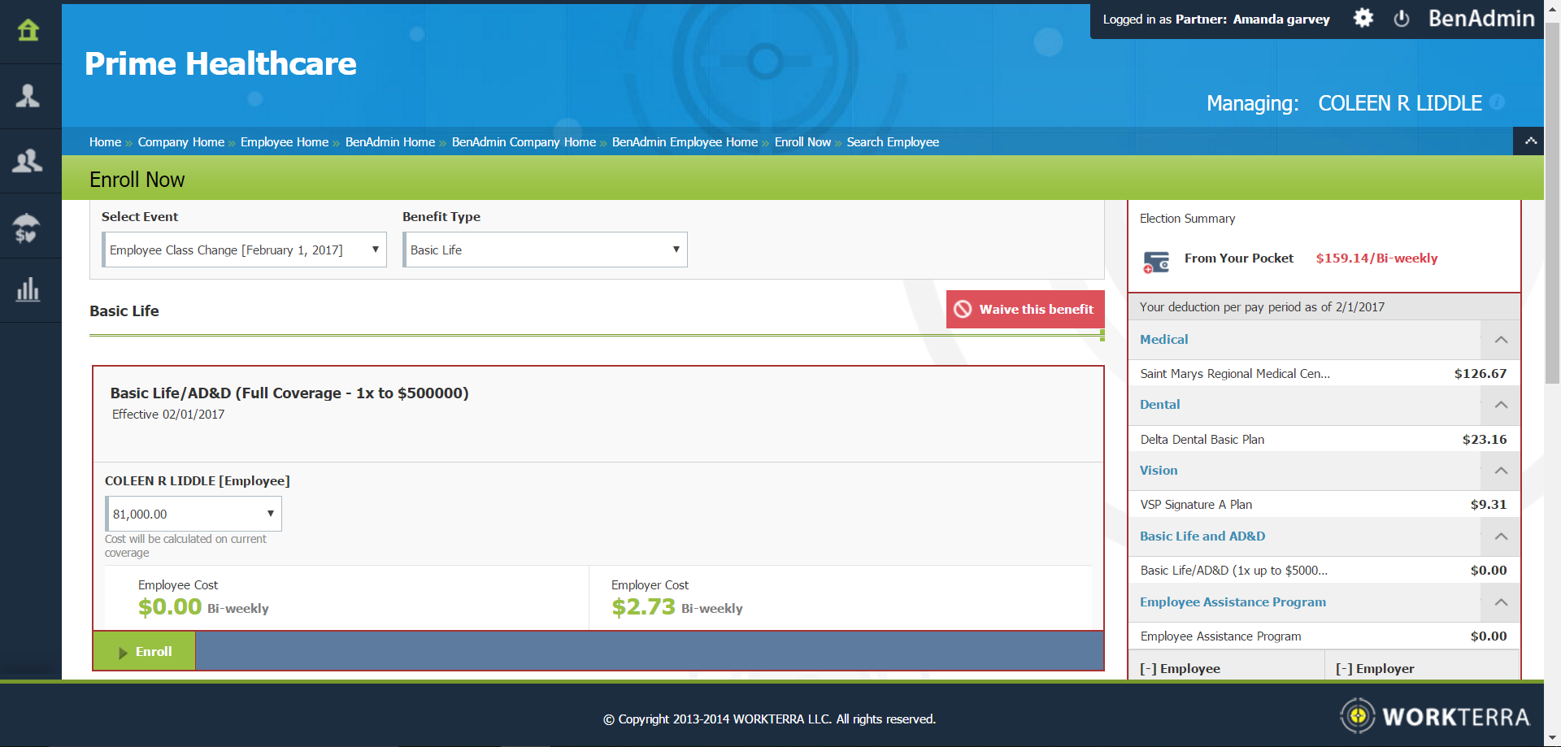Go to BenAdmin Home breadcrumb
1561x747 pixels.
(390, 141)
